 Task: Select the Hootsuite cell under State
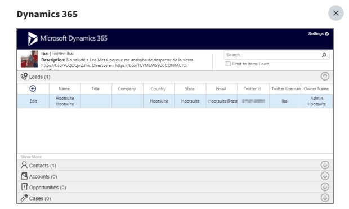coord(190,101)
